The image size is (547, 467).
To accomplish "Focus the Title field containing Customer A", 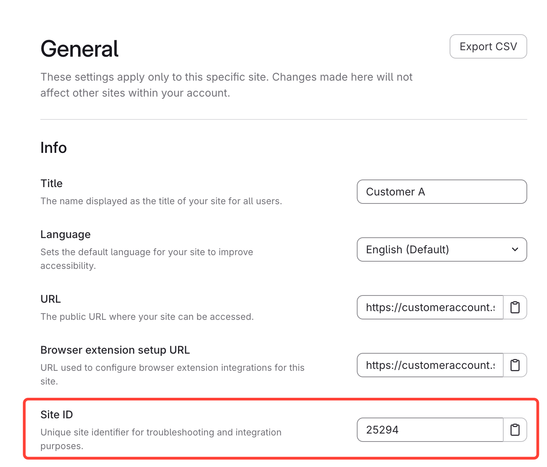I will click(441, 192).
